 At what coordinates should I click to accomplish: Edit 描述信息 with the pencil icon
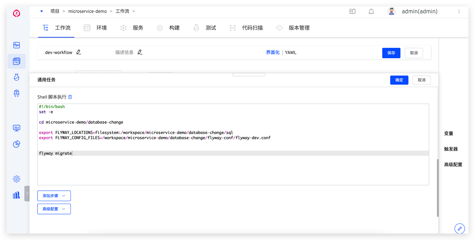(140, 52)
